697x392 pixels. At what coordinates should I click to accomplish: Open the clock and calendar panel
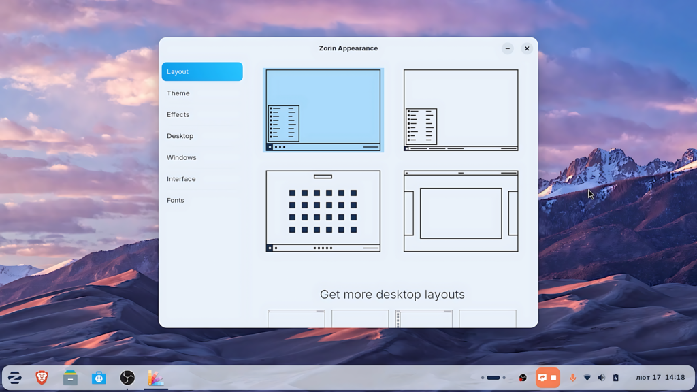click(660, 377)
